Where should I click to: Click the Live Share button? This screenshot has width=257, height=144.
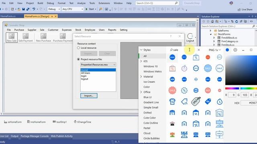tap(245, 10)
